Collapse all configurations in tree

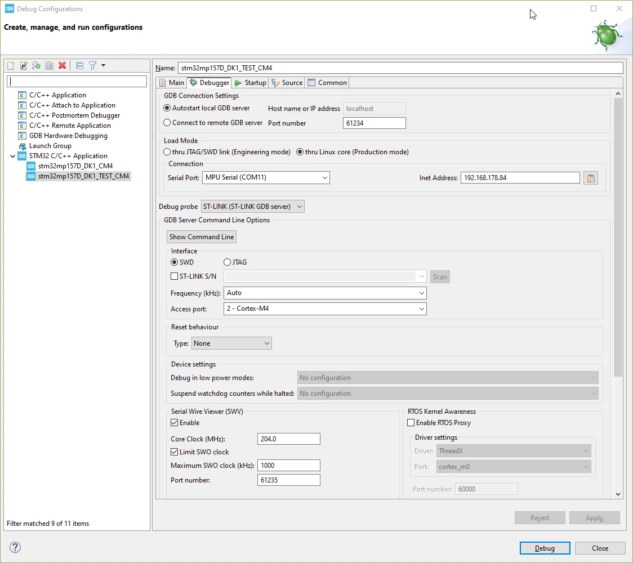[80, 65]
